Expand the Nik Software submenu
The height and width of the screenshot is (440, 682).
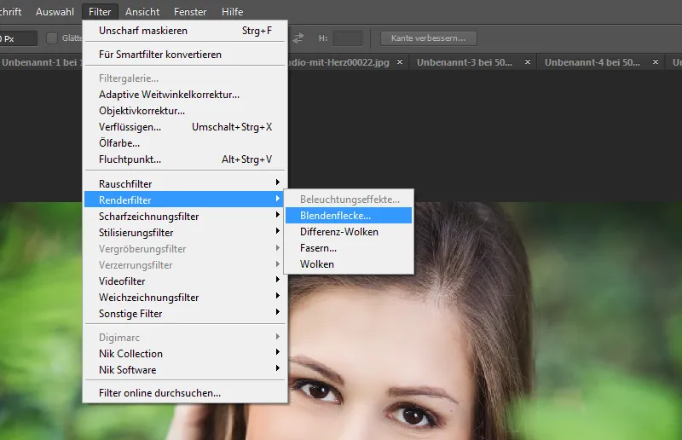click(185, 369)
